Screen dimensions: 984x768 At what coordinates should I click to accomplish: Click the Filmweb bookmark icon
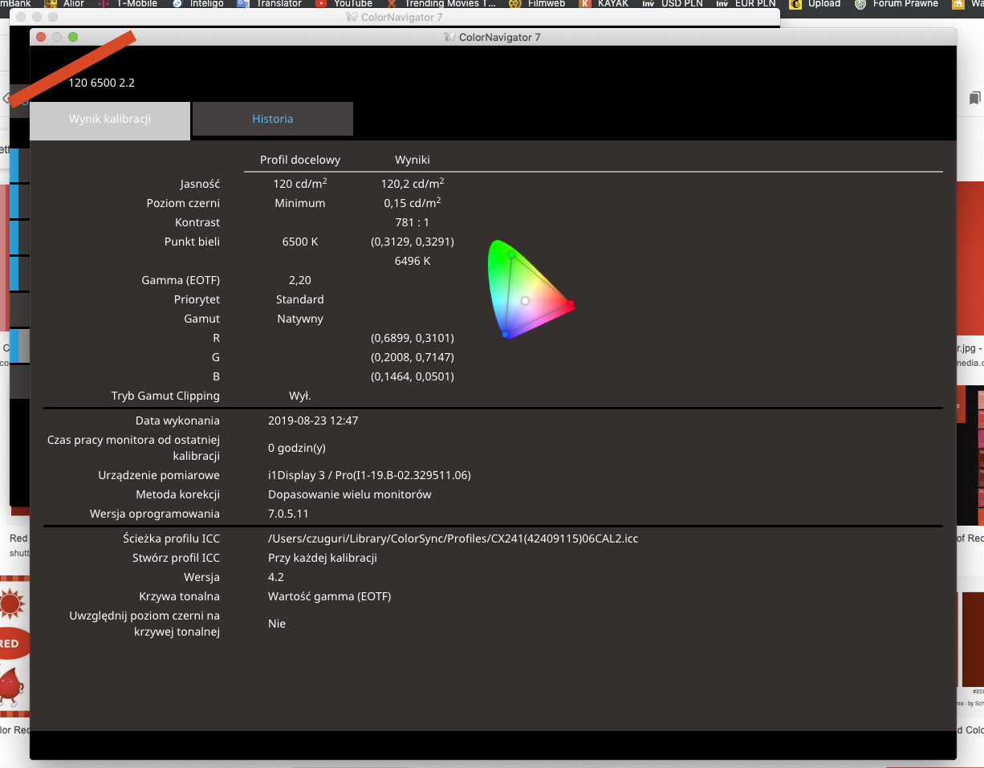point(514,4)
